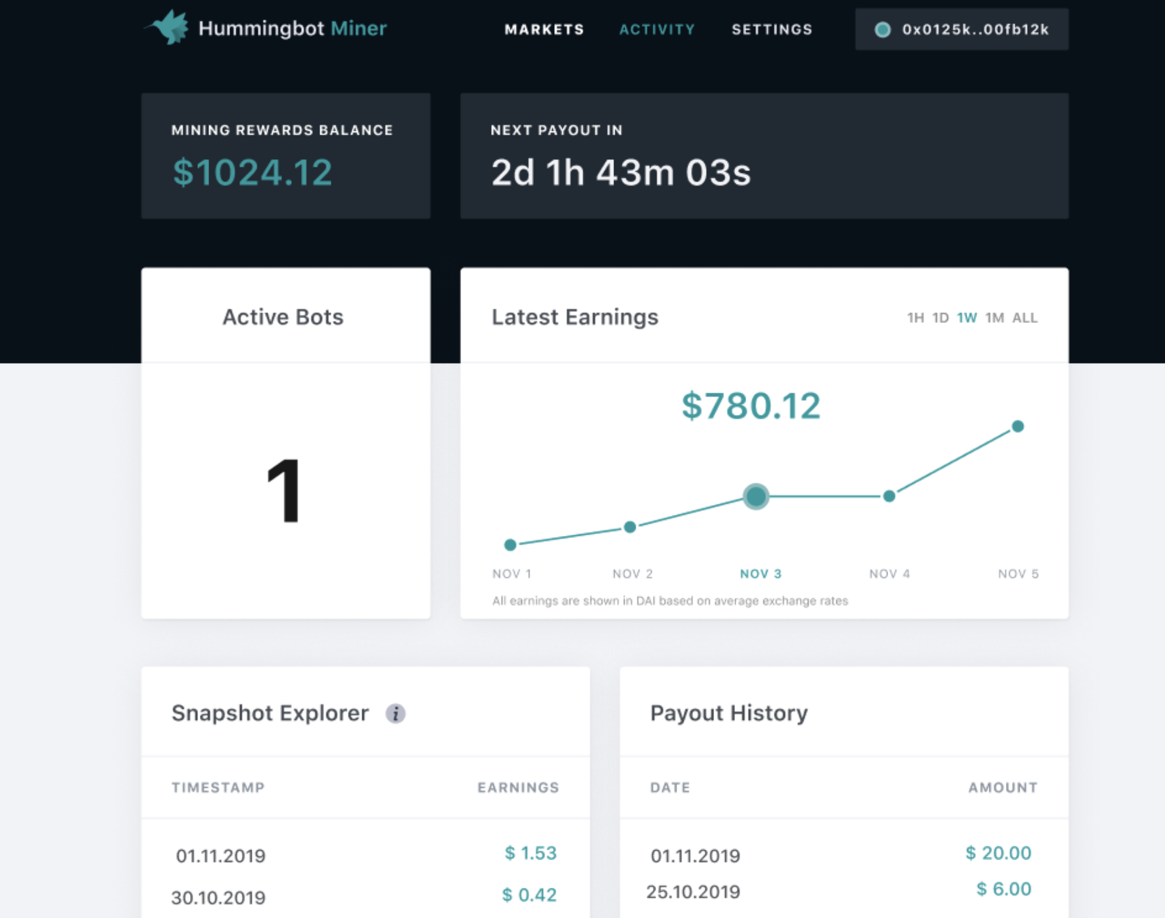Click the info icon beside Snapshot Explorer
The width and height of the screenshot is (1165, 918).
[396, 713]
